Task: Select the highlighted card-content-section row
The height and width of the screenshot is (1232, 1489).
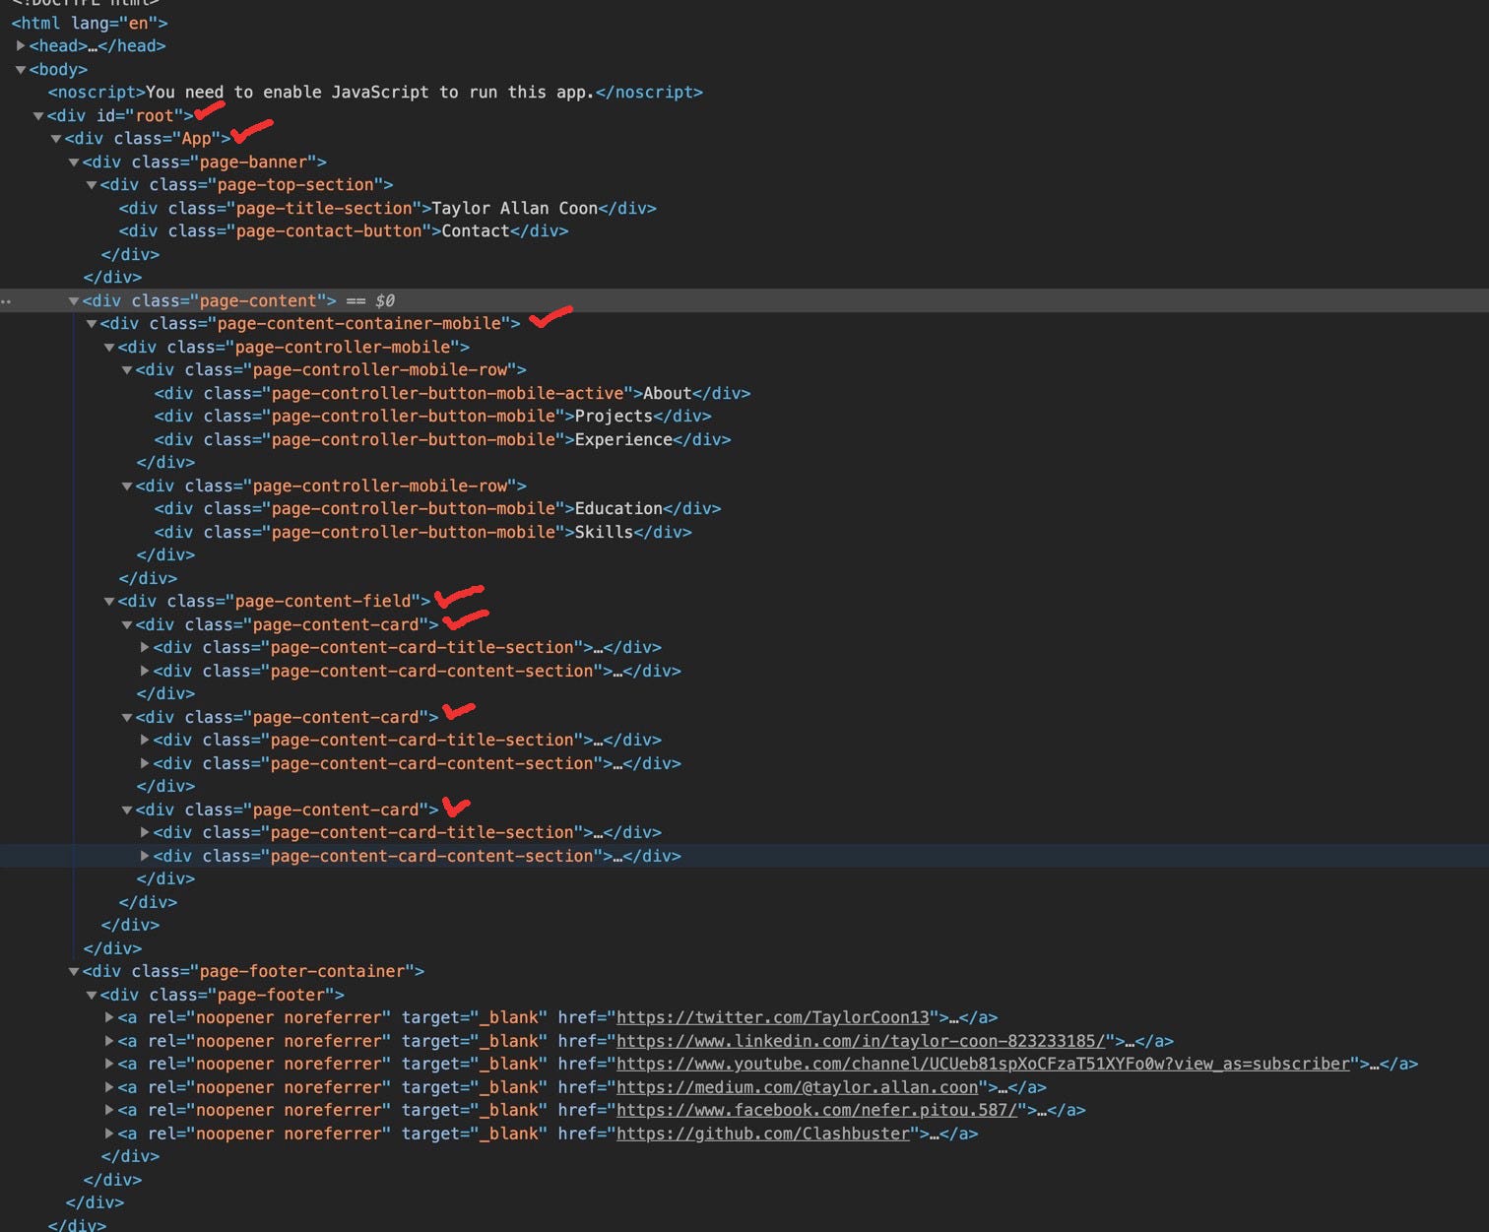Action: 744,856
